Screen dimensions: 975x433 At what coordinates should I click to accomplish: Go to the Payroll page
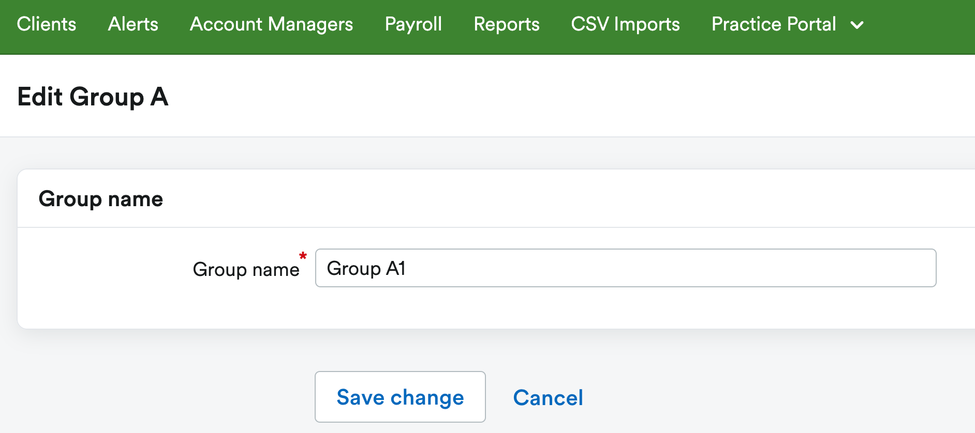tap(413, 24)
